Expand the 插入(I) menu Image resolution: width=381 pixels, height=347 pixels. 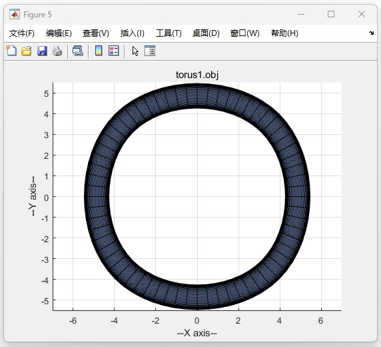pos(133,33)
